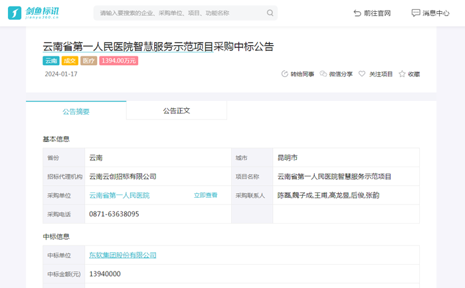Viewport: 465px width, 288px height.
Task: Click the 成交 status tag
Action: 70,61
